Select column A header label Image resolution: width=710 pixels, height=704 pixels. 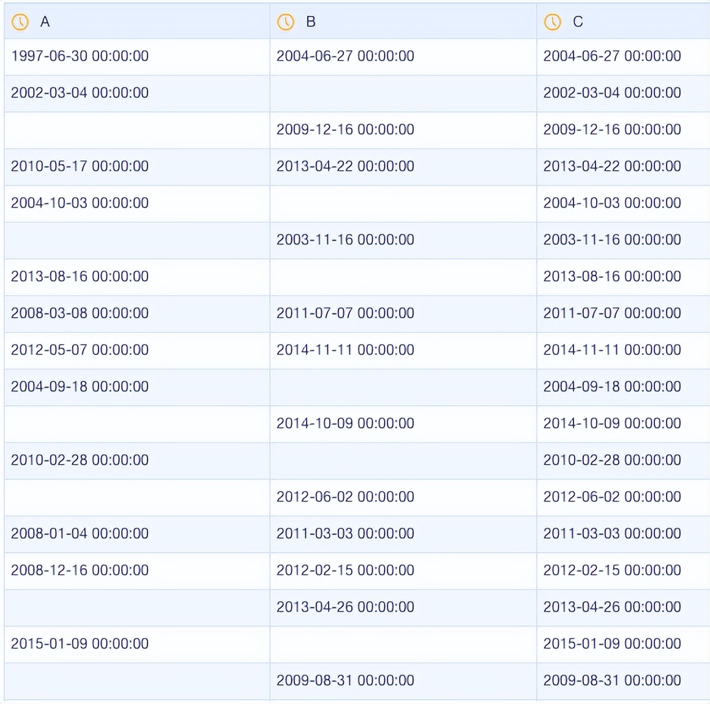pyautogui.click(x=45, y=22)
